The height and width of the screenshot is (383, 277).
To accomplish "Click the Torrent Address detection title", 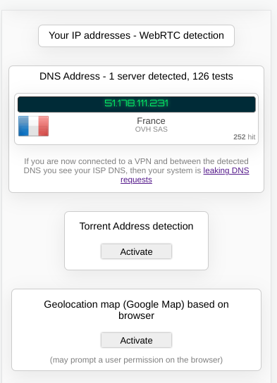I will pyautogui.click(x=136, y=226).
